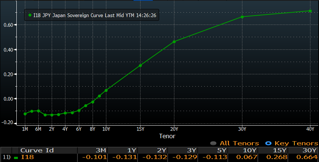Click the 6Y data point on the curve
The height and width of the screenshot is (162, 319).
tap(79, 111)
